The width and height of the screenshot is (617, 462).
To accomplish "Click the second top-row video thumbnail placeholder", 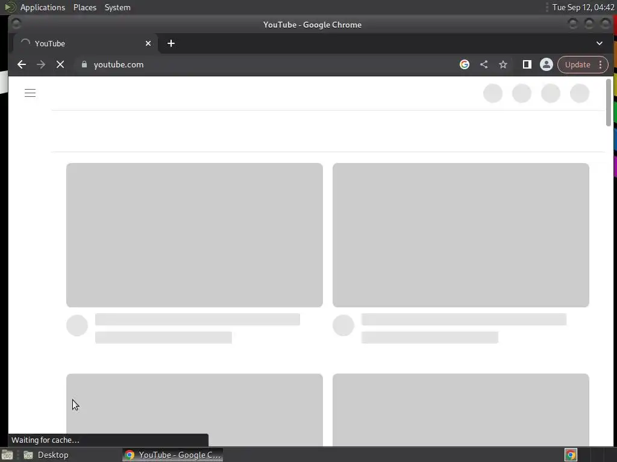I will (461, 235).
